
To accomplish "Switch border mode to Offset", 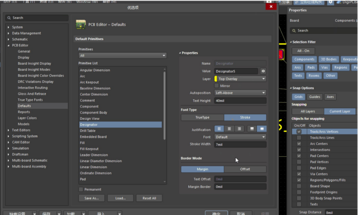I will tap(245, 169).
